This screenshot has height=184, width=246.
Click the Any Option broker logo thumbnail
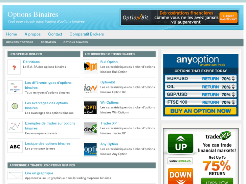90,149
